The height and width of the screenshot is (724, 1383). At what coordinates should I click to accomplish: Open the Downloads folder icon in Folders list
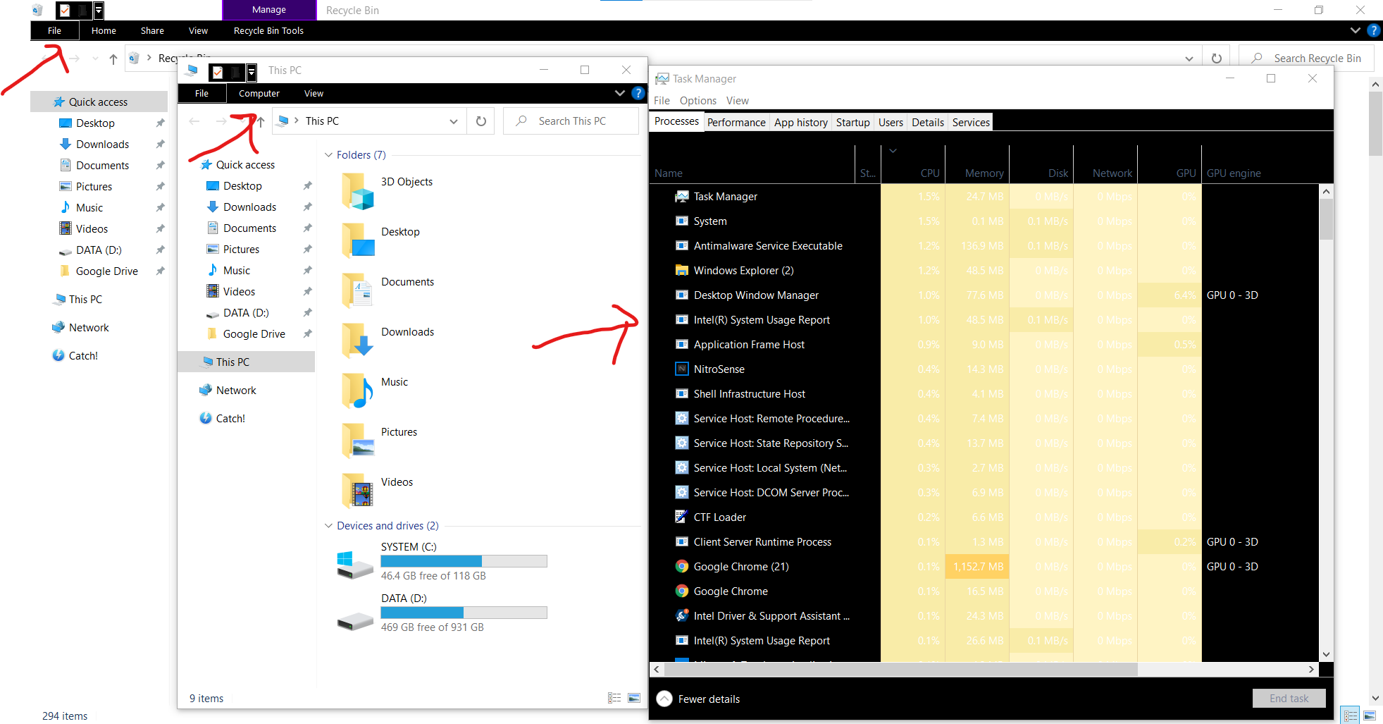click(357, 341)
